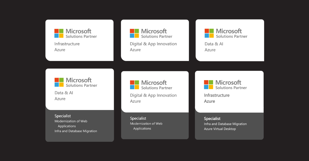The height and width of the screenshot is (161, 309).
Task: Select the "Azure Virtual Desktop" specialization text
Action: pyautogui.click(x=220, y=129)
